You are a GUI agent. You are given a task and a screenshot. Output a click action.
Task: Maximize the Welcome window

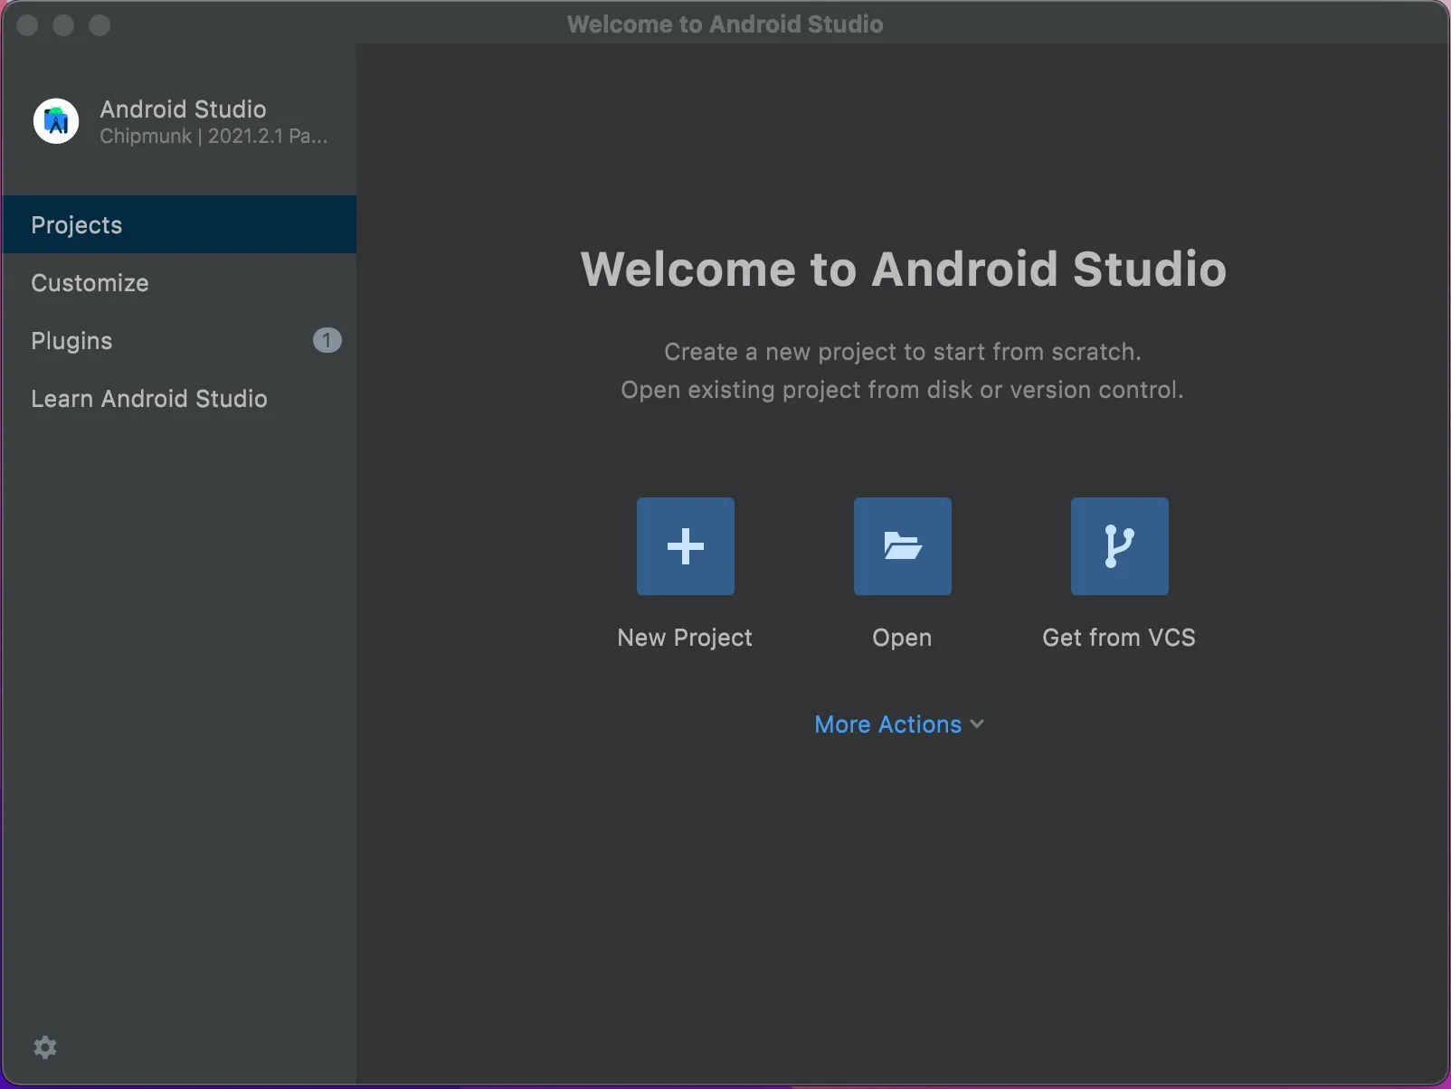click(100, 25)
